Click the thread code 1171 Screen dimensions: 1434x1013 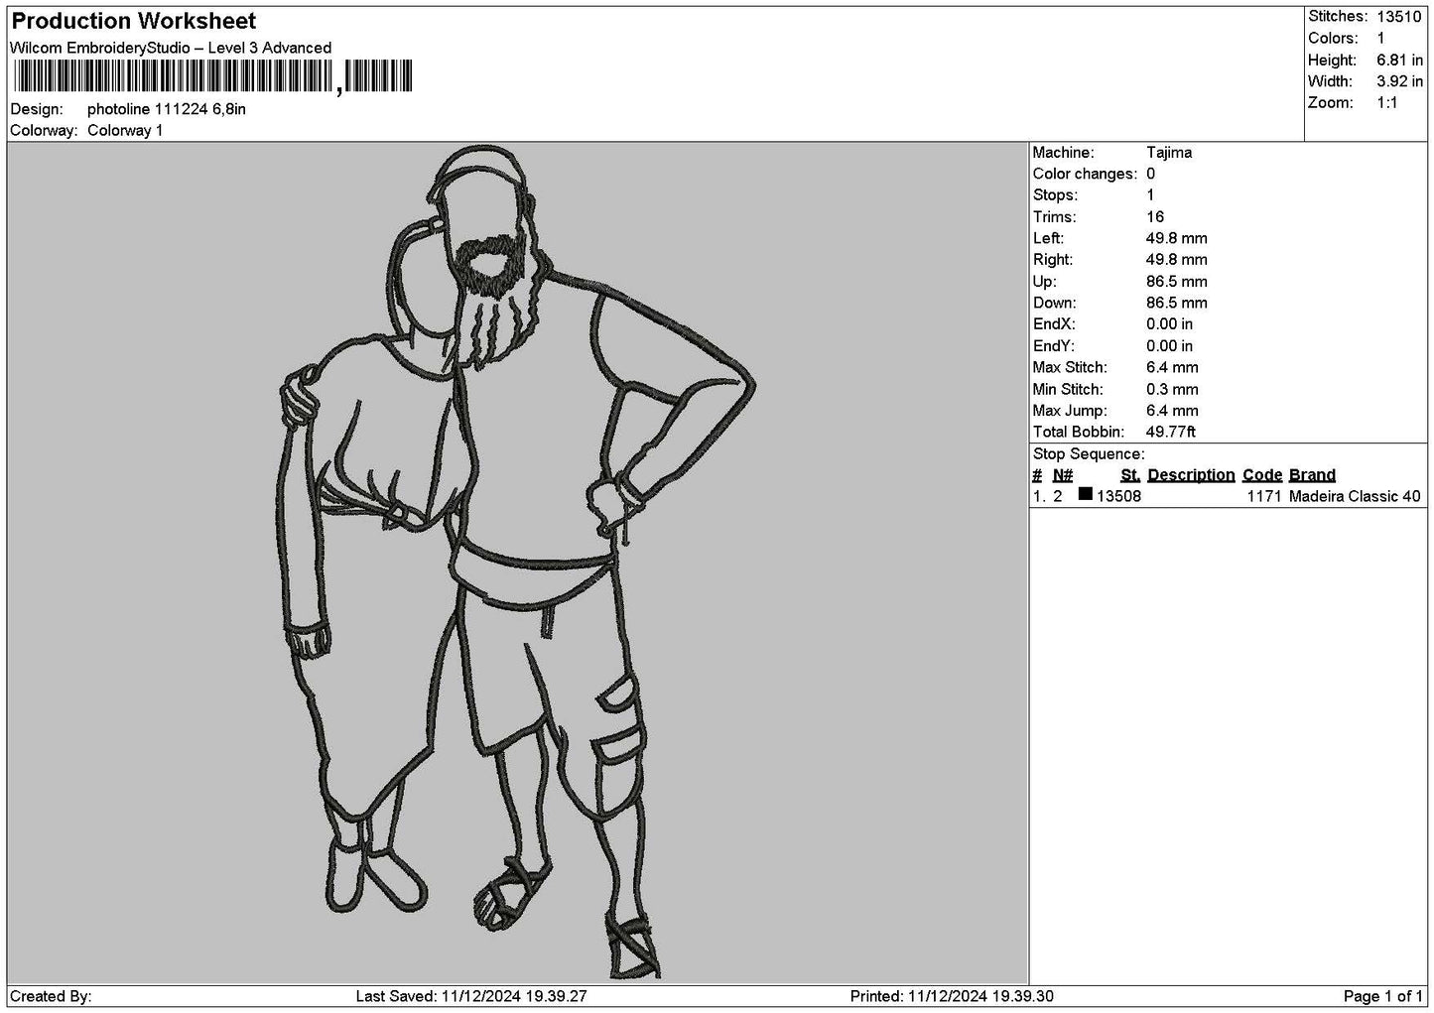click(x=1264, y=496)
